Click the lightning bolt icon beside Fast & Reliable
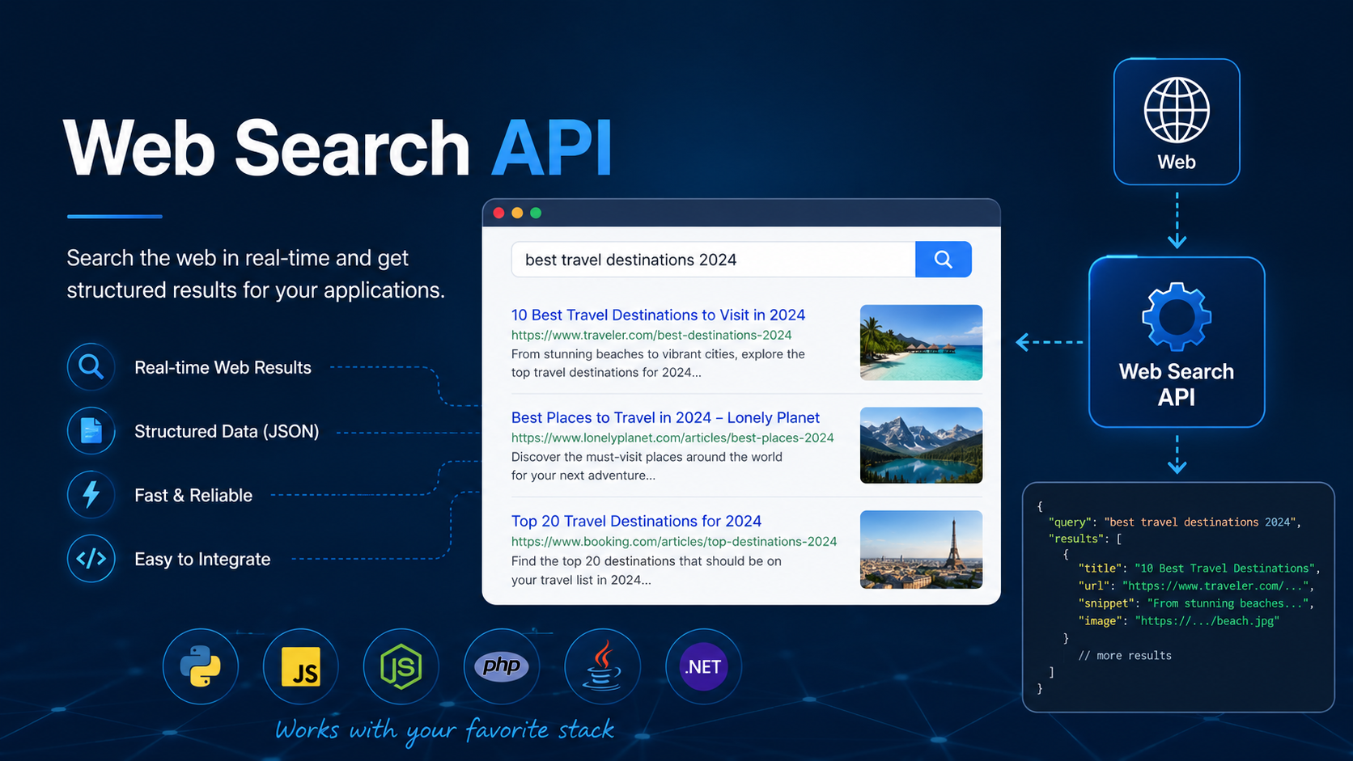The width and height of the screenshot is (1353, 761). (x=91, y=495)
